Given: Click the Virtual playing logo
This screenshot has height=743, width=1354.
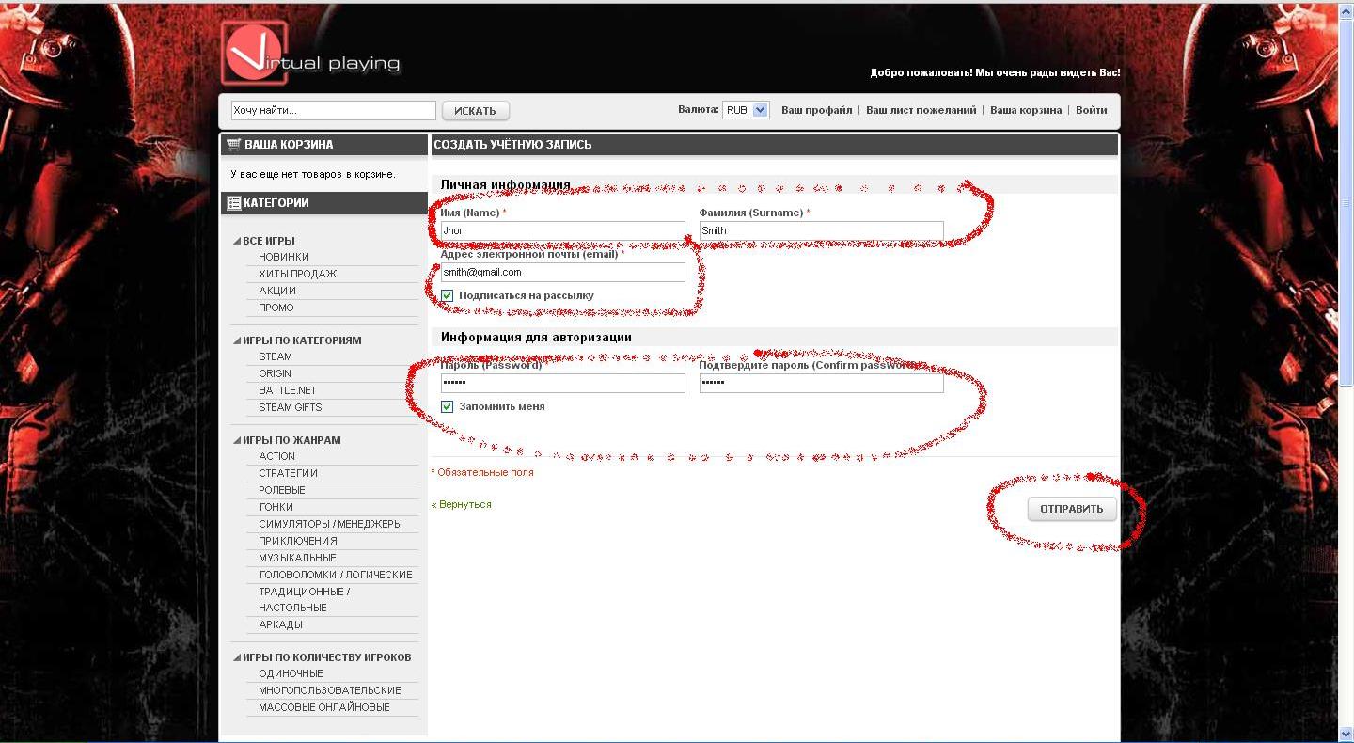Looking at the screenshot, I should (310, 55).
